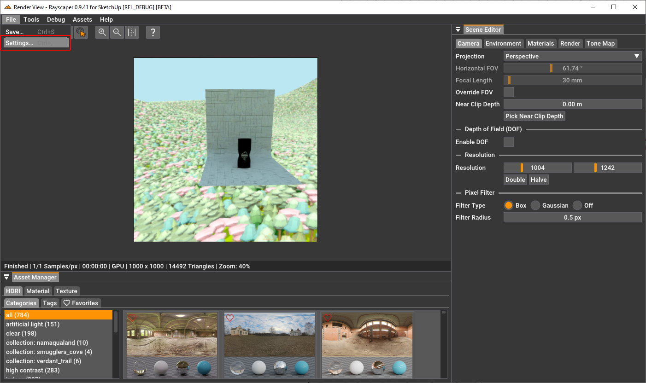Click the Double resolution button
Screen dimensions: 646x383
(515, 180)
